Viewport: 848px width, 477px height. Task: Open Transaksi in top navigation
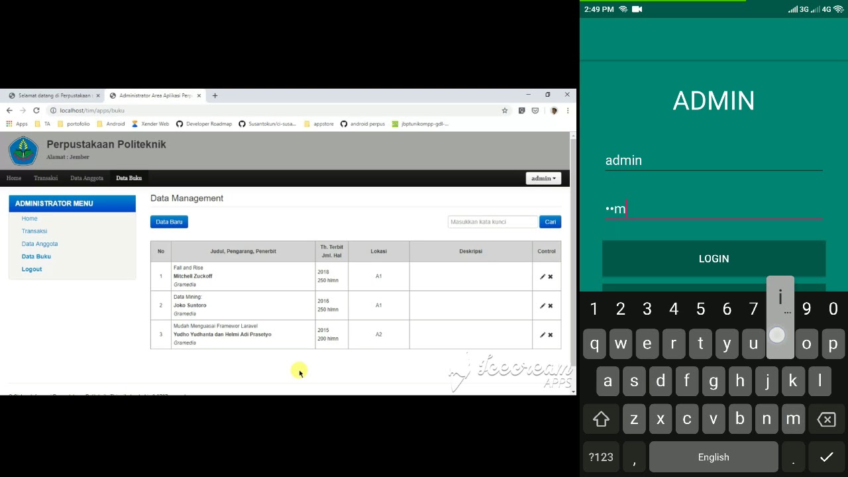(x=46, y=178)
